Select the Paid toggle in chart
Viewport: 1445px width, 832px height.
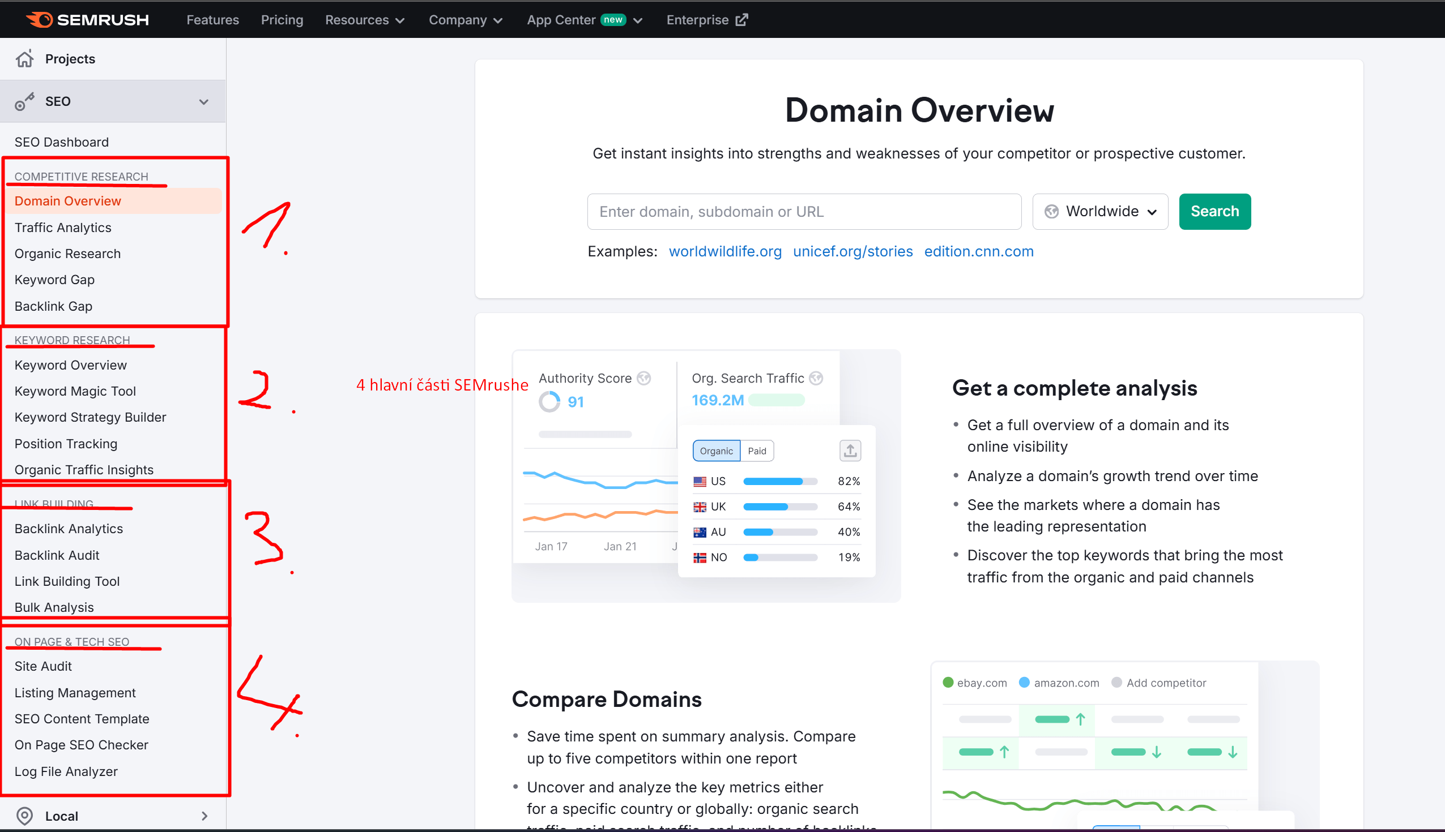coord(757,451)
